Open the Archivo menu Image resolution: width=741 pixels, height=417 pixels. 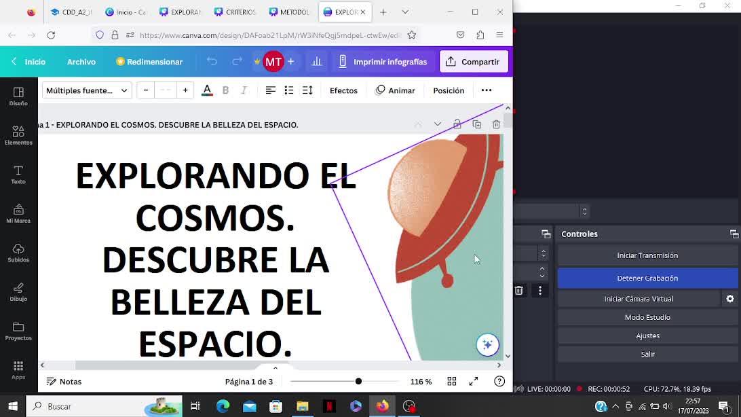coord(81,62)
